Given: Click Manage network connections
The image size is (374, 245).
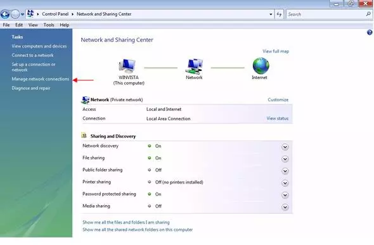Looking at the screenshot, I should [x=41, y=79].
